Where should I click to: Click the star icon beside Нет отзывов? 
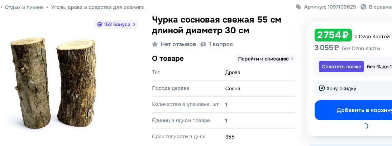[155, 44]
